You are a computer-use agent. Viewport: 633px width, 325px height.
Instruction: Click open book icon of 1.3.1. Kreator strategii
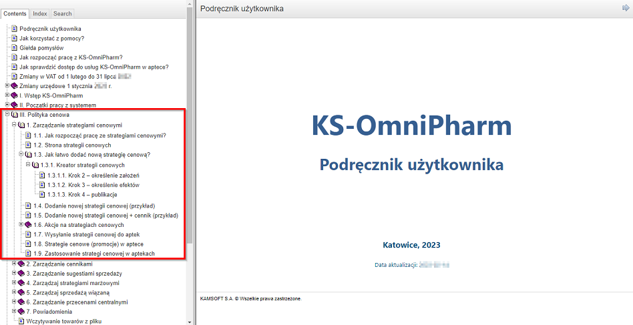pyautogui.click(x=35, y=165)
